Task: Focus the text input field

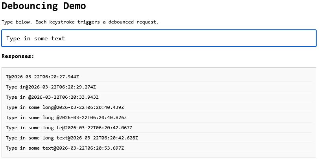Action: (159, 38)
